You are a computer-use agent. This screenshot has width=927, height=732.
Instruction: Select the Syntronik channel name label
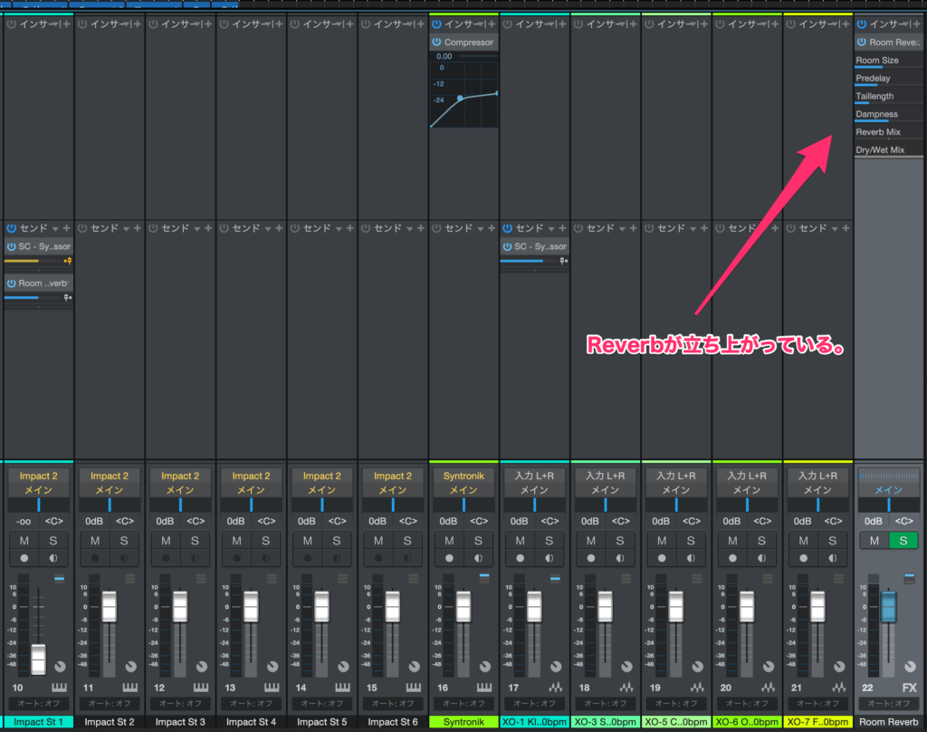pos(463,722)
